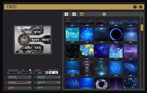Toggle the checkbox beside Unit

30,70
